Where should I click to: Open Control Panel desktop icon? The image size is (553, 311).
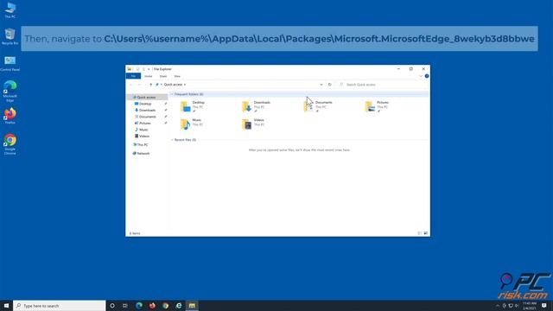(x=10, y=63)
